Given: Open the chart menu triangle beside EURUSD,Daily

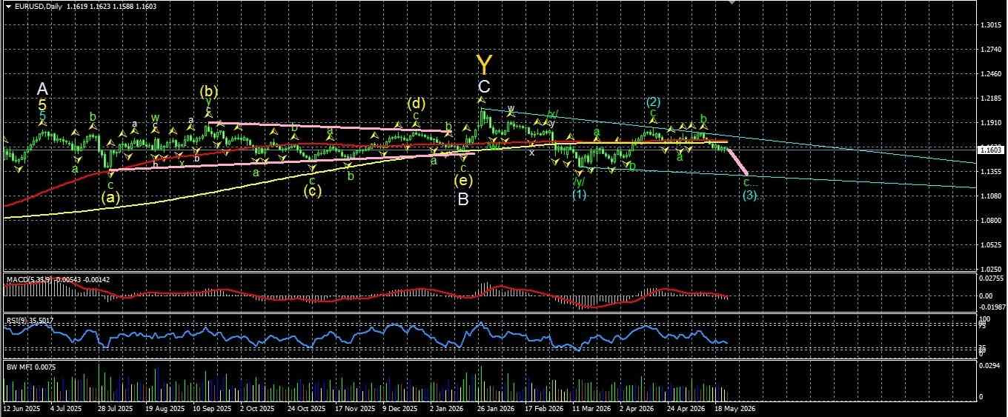Looking at the screenshot, I should tap(7, 7).
